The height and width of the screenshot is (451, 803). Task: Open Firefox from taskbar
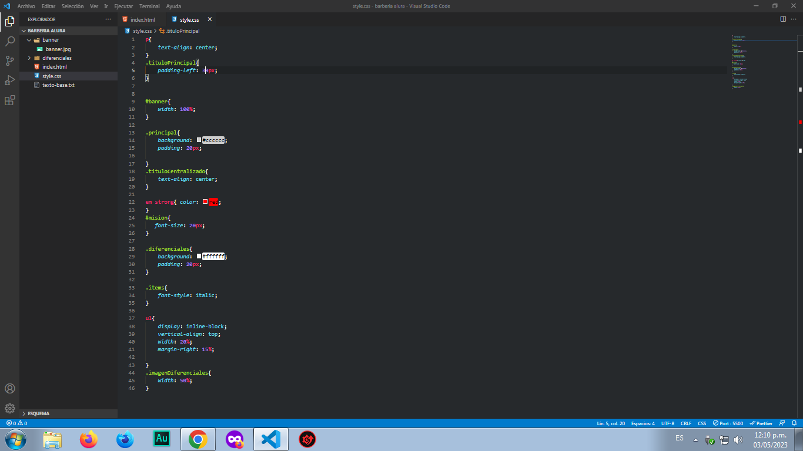click(x=89, y=439)
